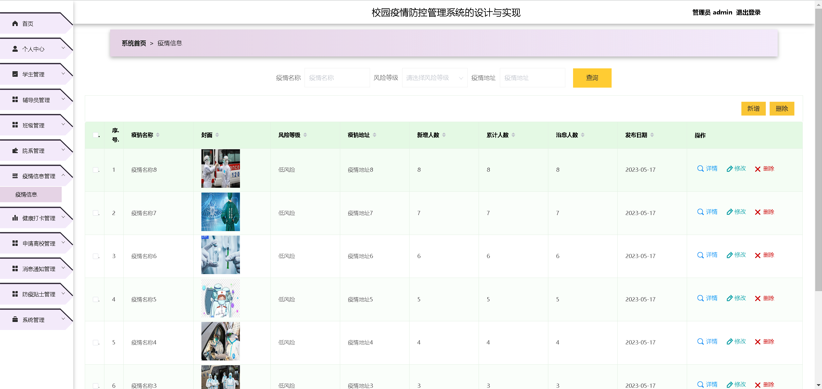Click pencil edit icon for 疫情名称7
Screen dimensions: 822x389
tap(729, 212)
